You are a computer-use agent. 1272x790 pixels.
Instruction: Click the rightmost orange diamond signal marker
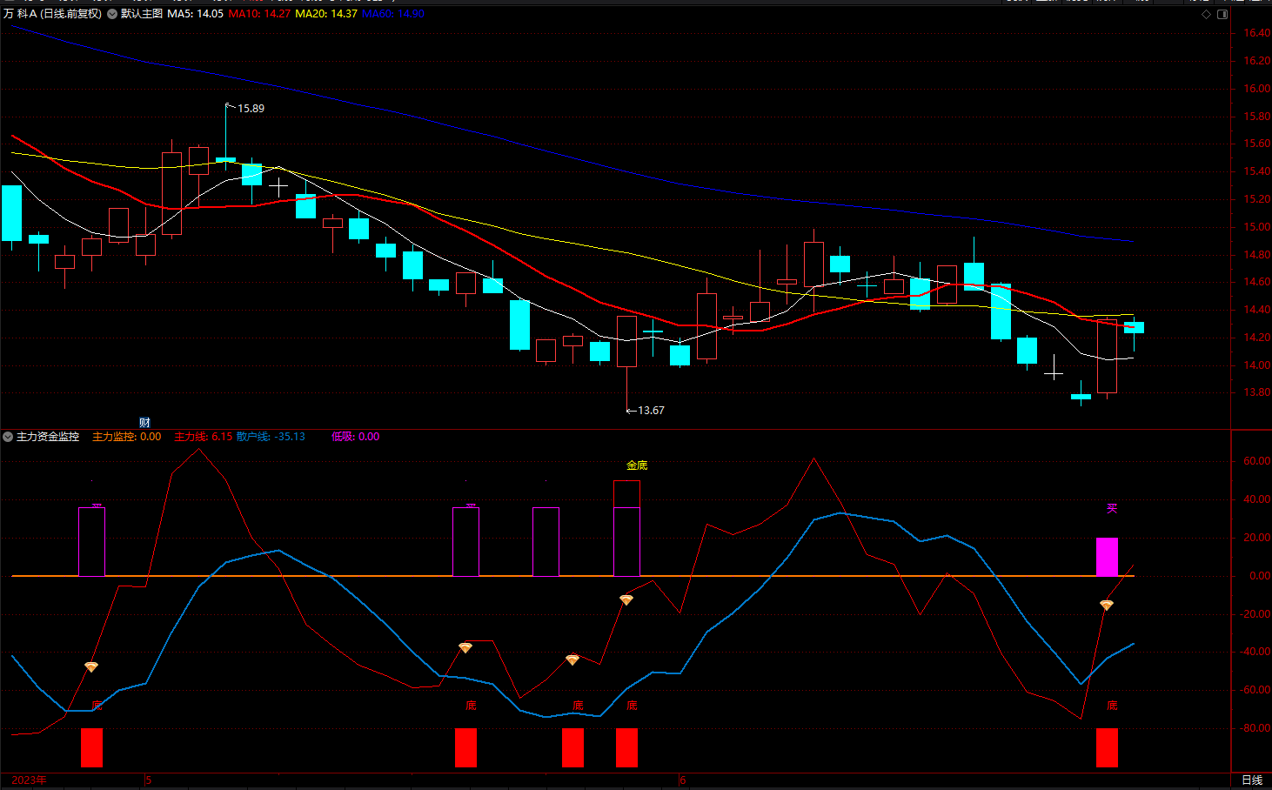[x=1107, y=606]
